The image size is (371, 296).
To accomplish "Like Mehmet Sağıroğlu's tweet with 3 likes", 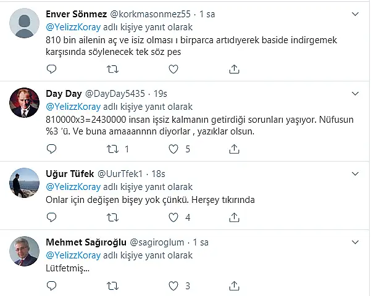I will click(x=173, y=286).
